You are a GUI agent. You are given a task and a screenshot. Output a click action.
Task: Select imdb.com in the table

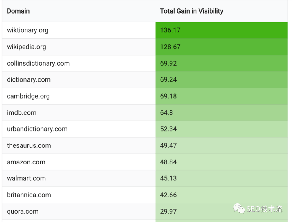coord(22,113)
